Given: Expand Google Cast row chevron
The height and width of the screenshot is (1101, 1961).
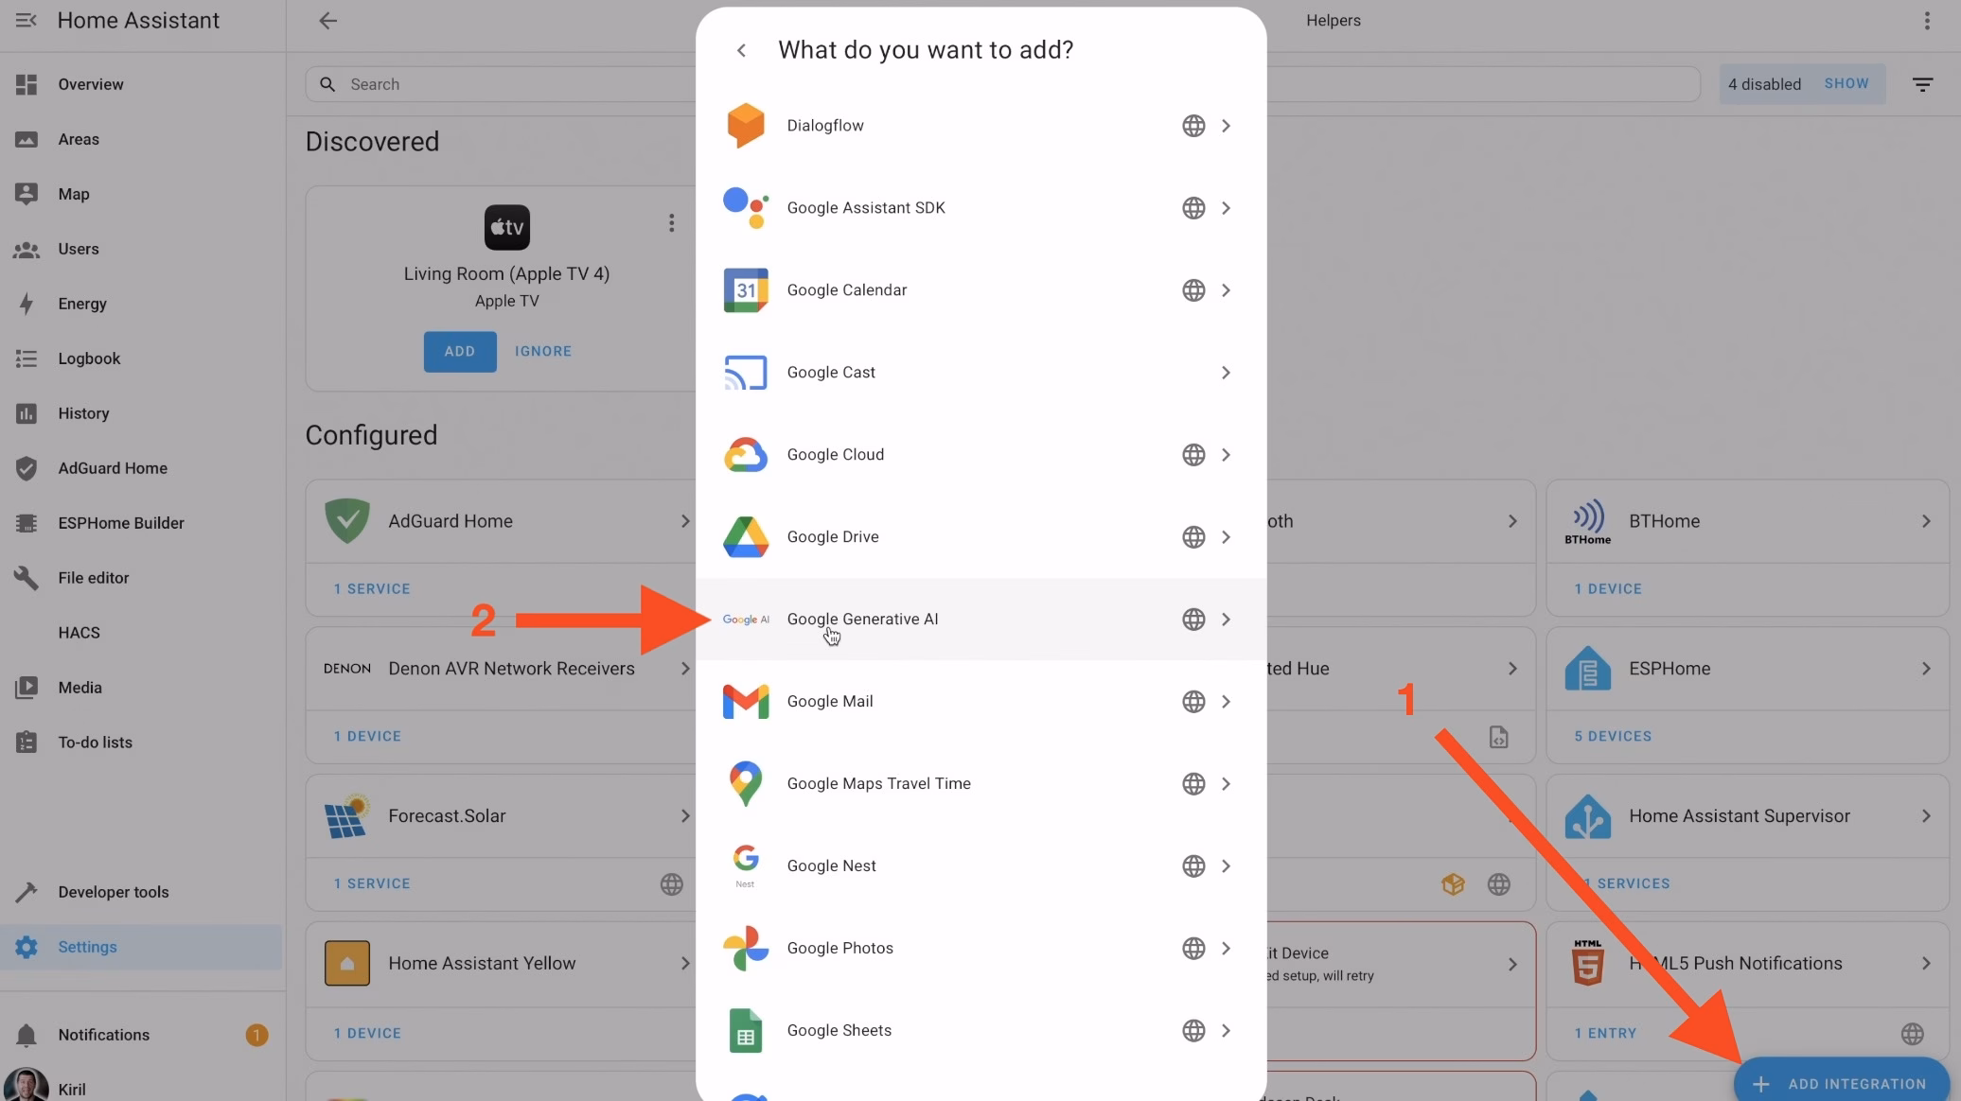Looking at the screenshot, I should pos(1226,373).
